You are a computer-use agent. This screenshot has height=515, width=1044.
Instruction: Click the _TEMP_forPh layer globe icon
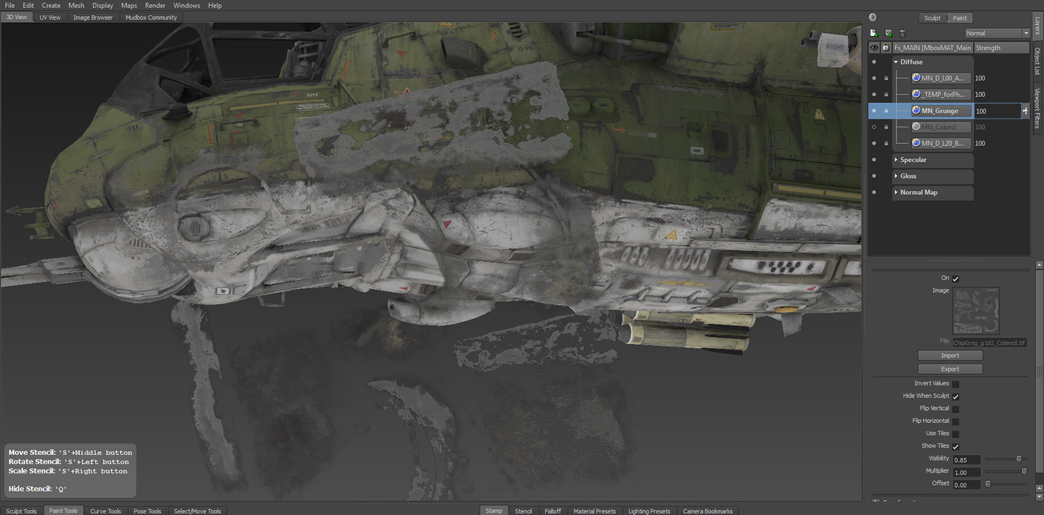916,94
